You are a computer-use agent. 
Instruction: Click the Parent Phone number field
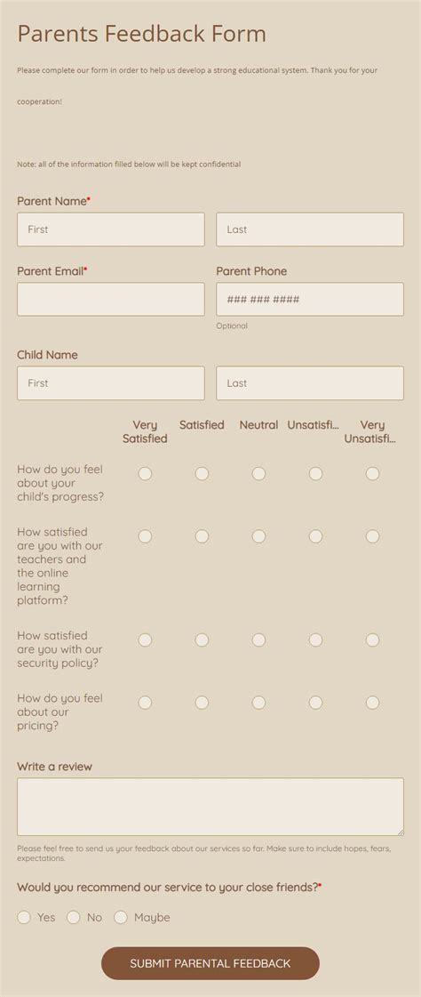[310, 300]
